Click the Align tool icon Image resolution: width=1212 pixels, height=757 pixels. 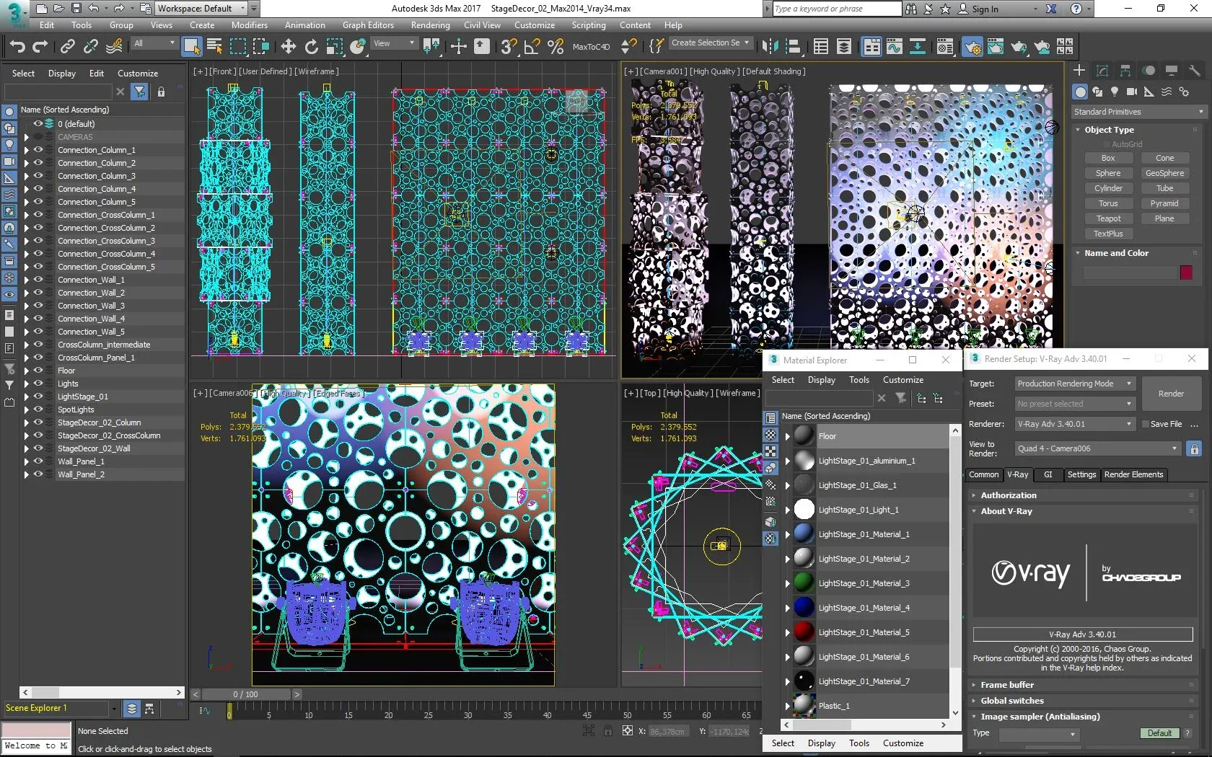tap(793, 47)
